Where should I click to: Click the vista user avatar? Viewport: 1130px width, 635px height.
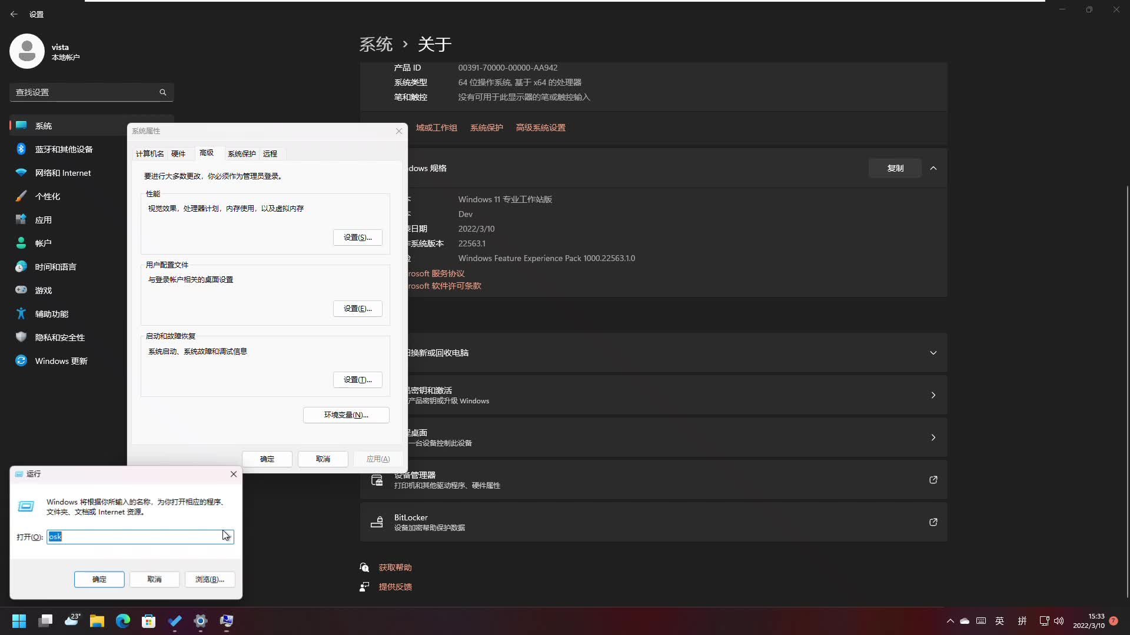tap(26, 51)
